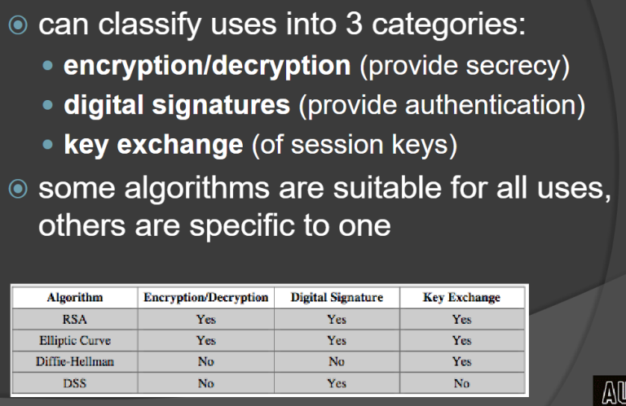Click DSS Digital Signature 'Yes' cell
The height and width of the screenshot is (406, 626).
(337, 383)
